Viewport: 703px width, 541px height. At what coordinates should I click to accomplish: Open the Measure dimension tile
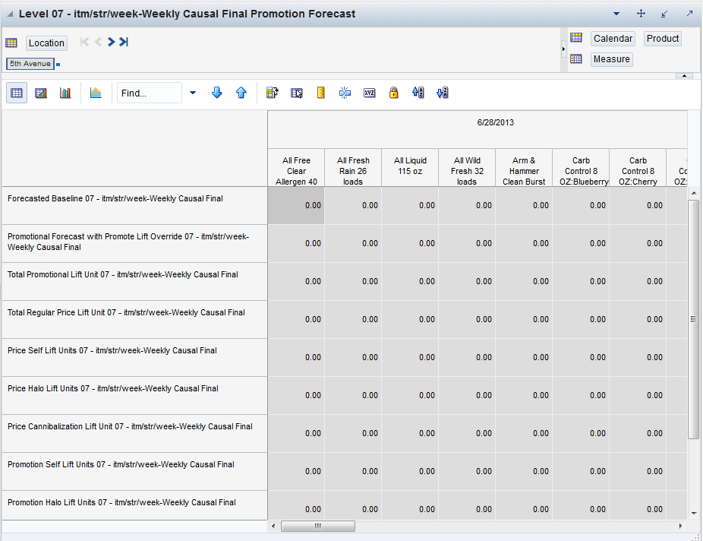coord(611,59)
